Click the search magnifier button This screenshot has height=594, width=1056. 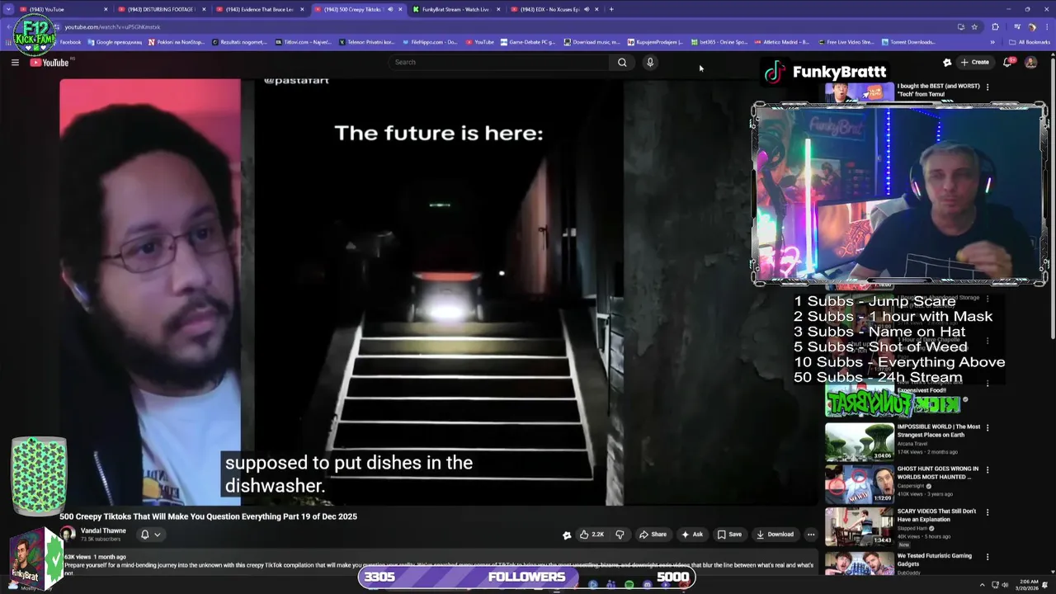[622, 63]
